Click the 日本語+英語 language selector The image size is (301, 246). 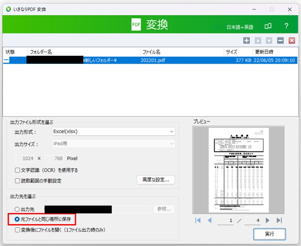[x=240, y=27]
